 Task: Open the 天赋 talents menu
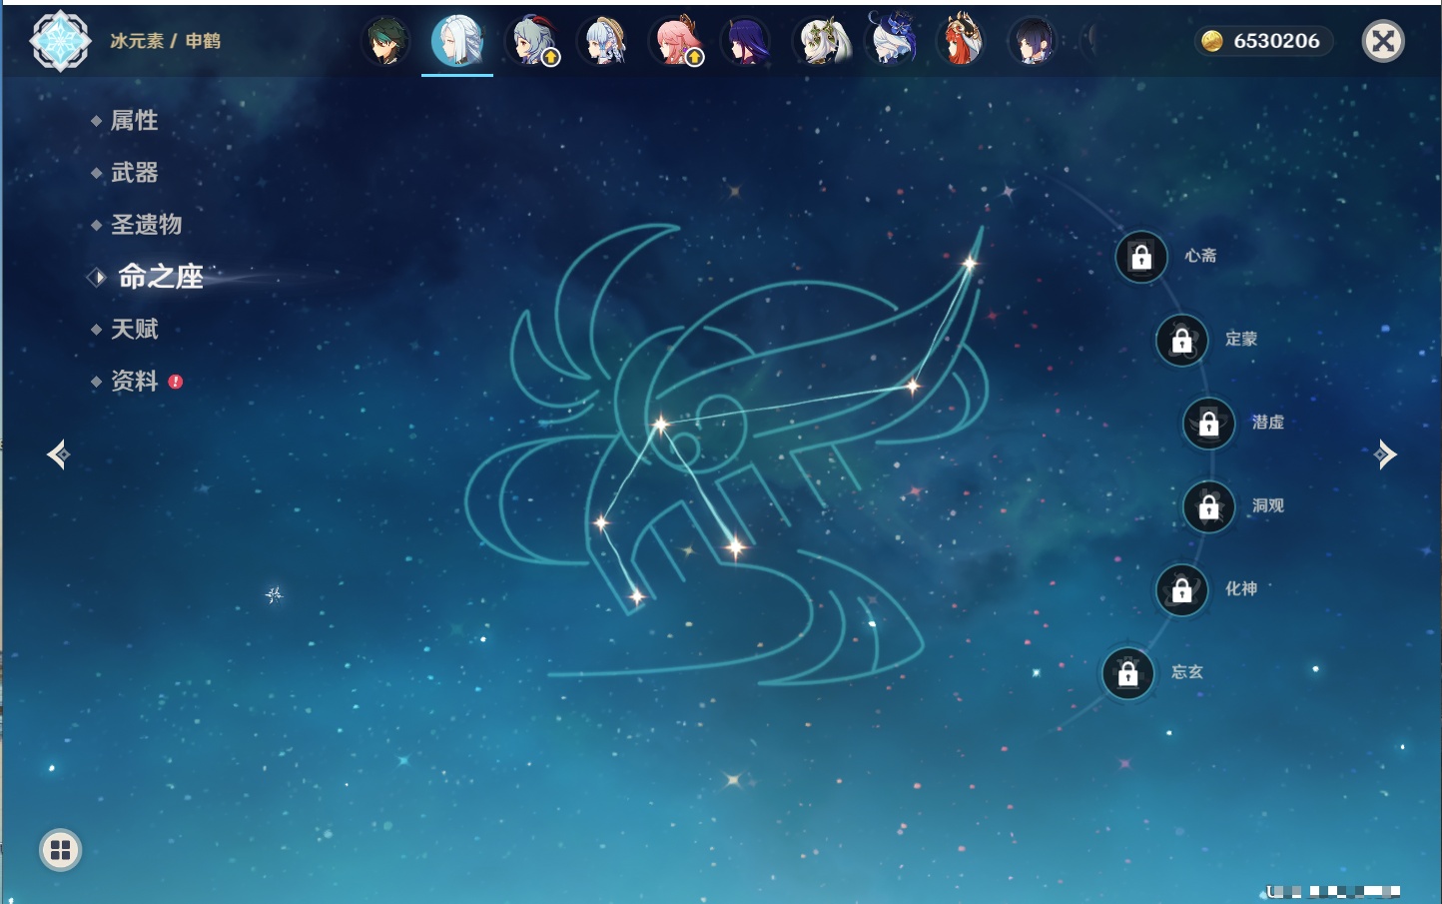coord(134,329)
